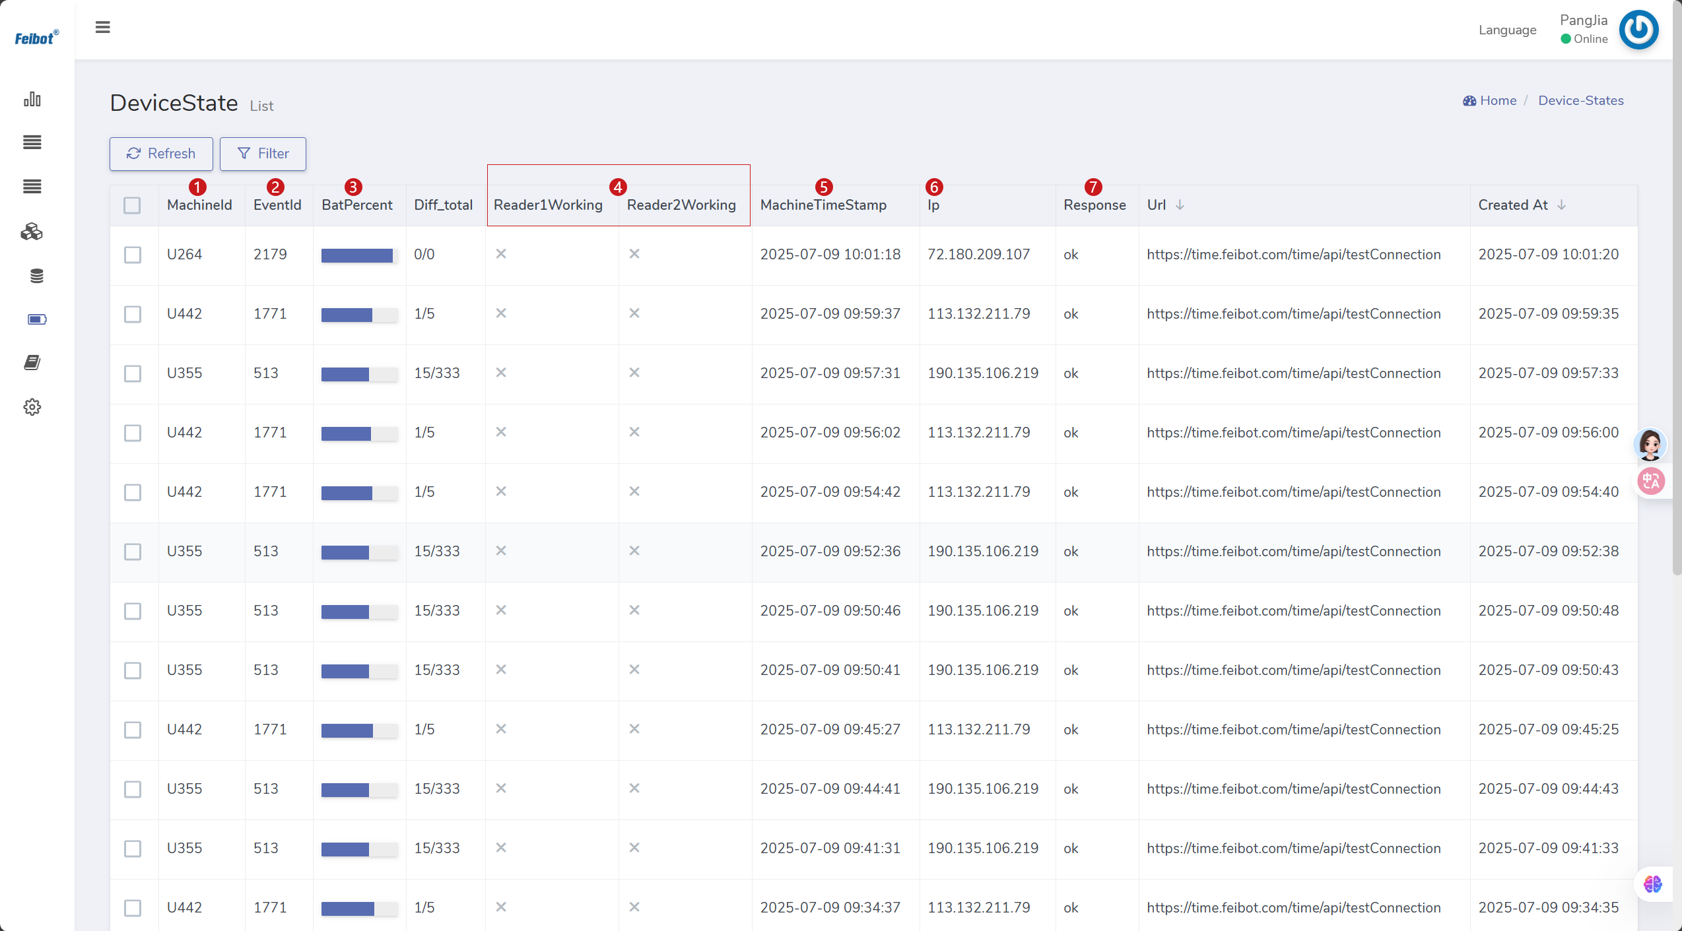Click the Url in the 10:01:18 row
Viewport: 1682px width, 931px height.
coord(1294,254)
